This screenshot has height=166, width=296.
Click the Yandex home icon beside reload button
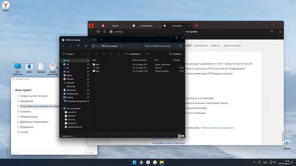click(98, 32)
